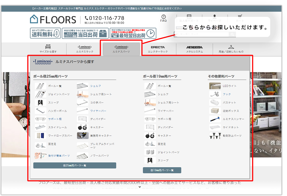
Task: Click the コの字バー icon
Action: [x=82, y=103]
